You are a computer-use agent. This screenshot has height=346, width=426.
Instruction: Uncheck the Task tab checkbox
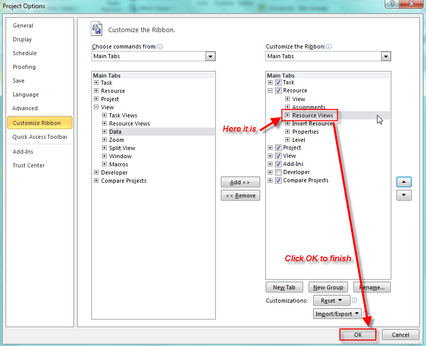pyautogui.click(x=278, y=82)
